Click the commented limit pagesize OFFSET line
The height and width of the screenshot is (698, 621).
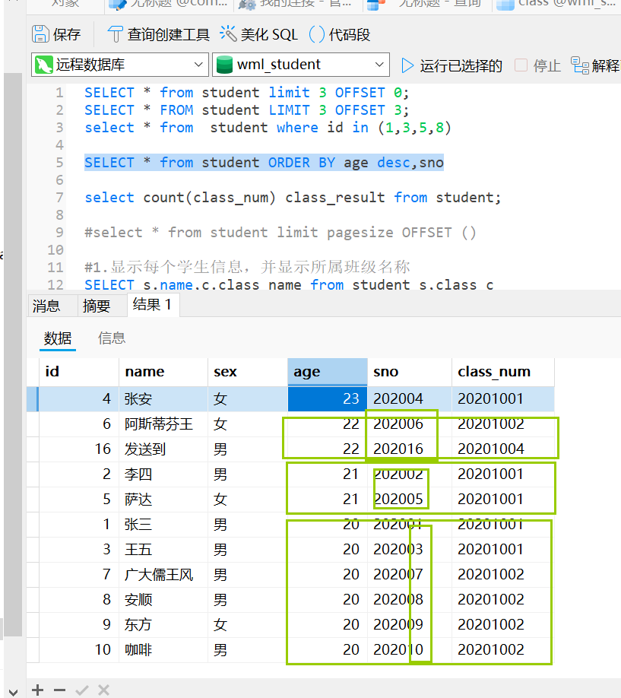[280, 233]
